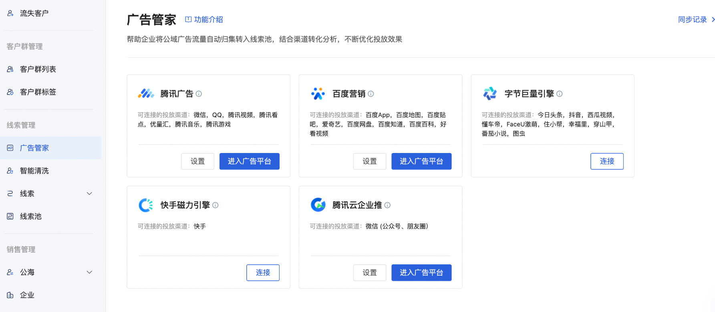Viewport: 715px width, 312px height.
Task: Enter ad platform for 腾讯云企业推
Action: [x=421, y=273]
